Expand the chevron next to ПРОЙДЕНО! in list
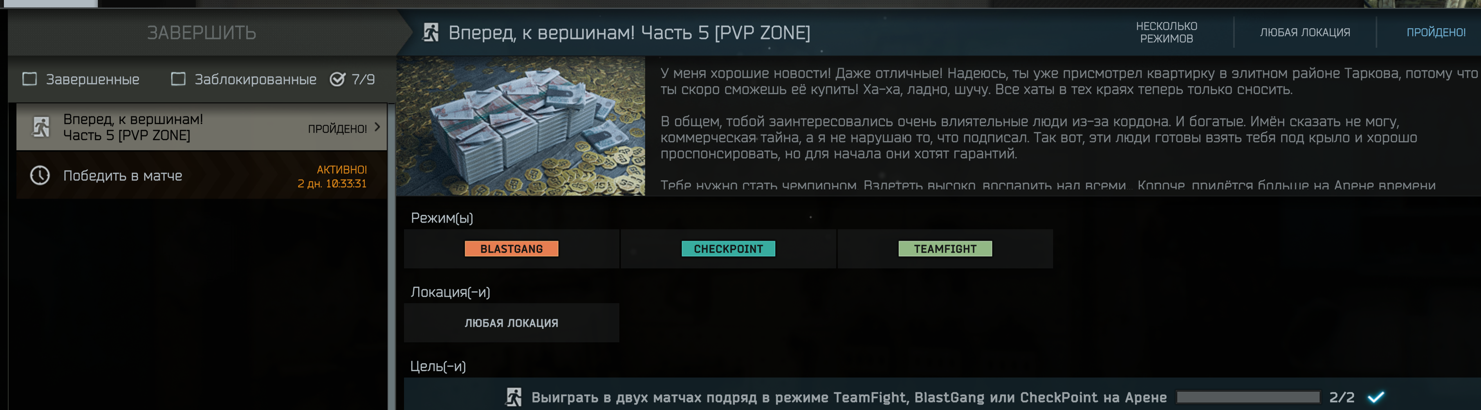The width and height of the screenshot is (1481, 410). 377,127
